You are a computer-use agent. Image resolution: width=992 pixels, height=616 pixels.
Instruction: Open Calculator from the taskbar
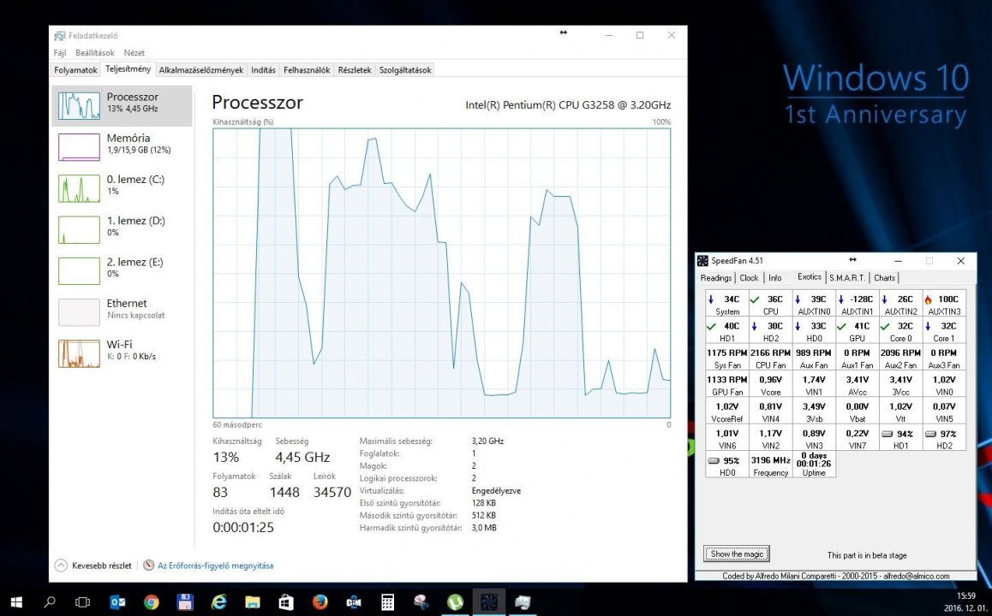(x=388, y=602)
